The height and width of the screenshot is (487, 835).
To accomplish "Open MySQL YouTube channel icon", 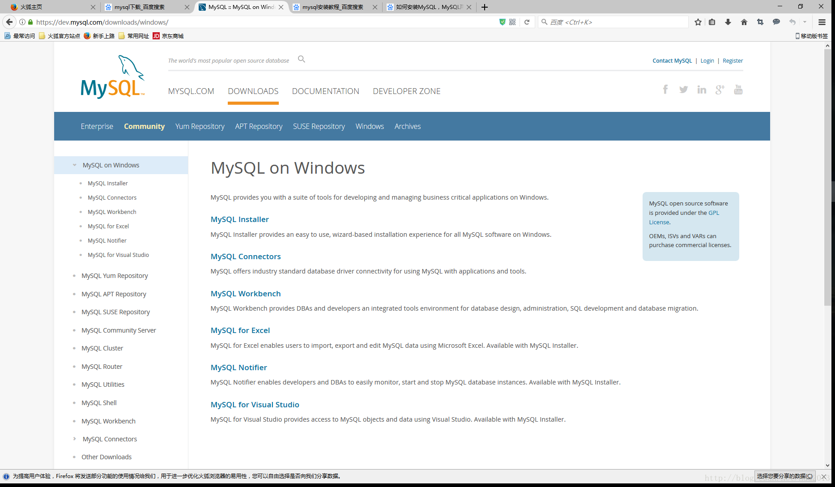I will tap(738, 90).
